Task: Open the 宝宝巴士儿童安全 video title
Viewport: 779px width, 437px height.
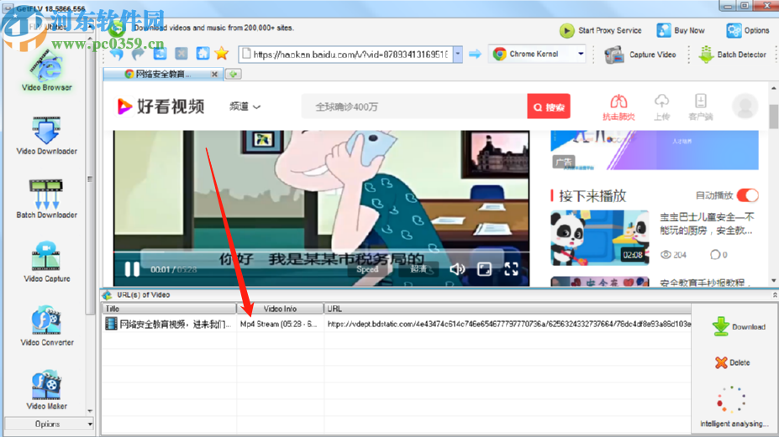Action: point(707,224)
